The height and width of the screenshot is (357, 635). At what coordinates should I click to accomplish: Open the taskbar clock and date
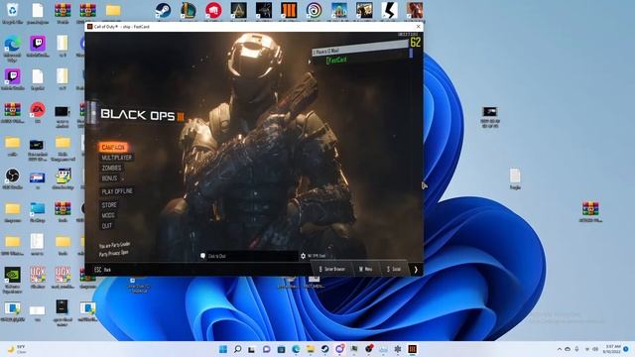pos(612,349)
